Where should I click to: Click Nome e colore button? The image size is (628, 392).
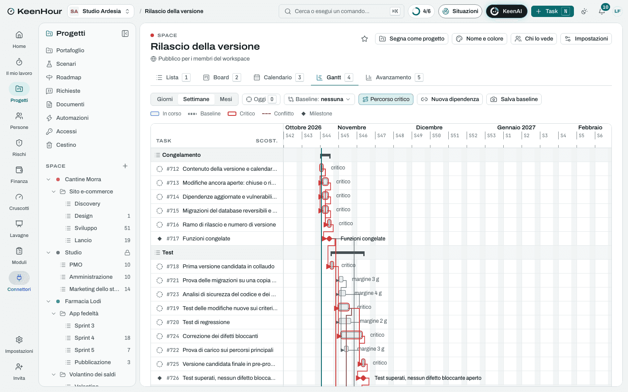click(479, 39)
